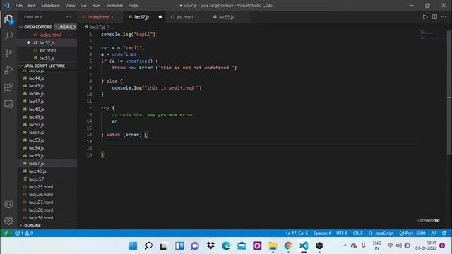Screen dimensions: 452x254
Task: Open Dropbox from the taskbar
Action: 210,246
